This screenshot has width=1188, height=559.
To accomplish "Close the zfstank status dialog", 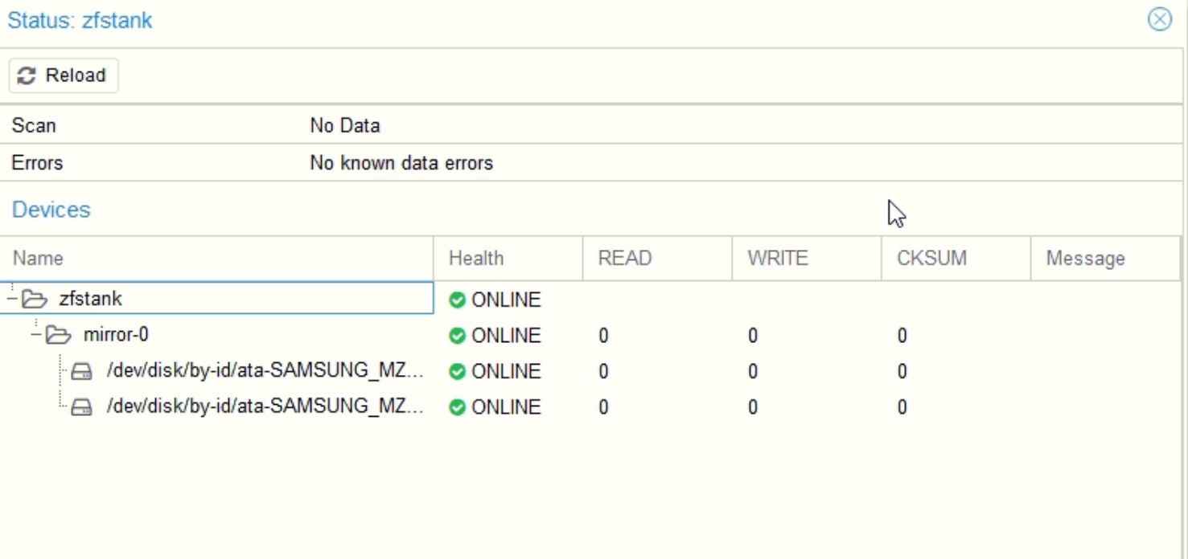I will click(x=1159, y=20).
